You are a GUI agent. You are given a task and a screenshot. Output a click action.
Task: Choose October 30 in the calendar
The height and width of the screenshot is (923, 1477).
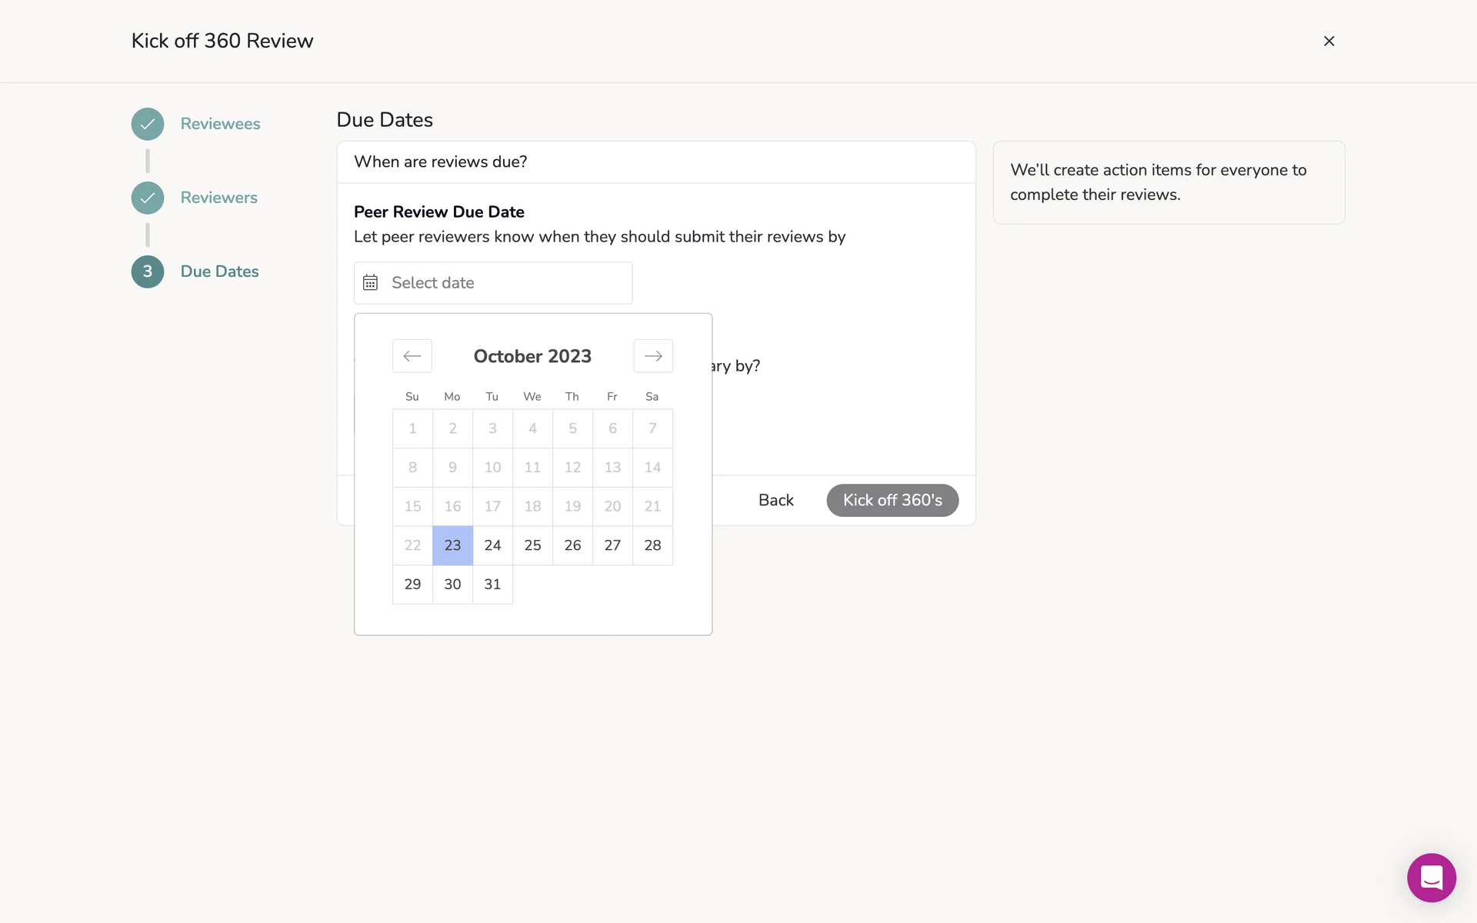pos(452,585)
